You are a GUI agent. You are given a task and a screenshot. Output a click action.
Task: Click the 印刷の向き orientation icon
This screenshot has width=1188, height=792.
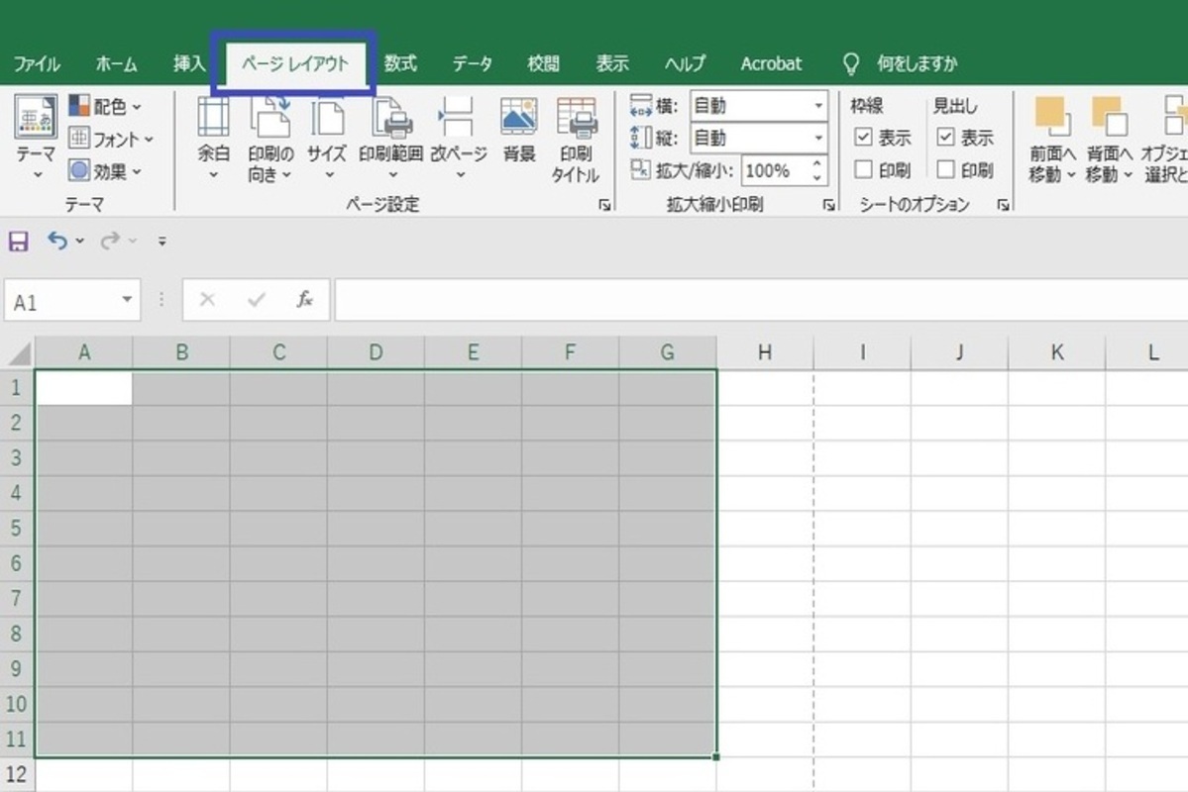270,119
